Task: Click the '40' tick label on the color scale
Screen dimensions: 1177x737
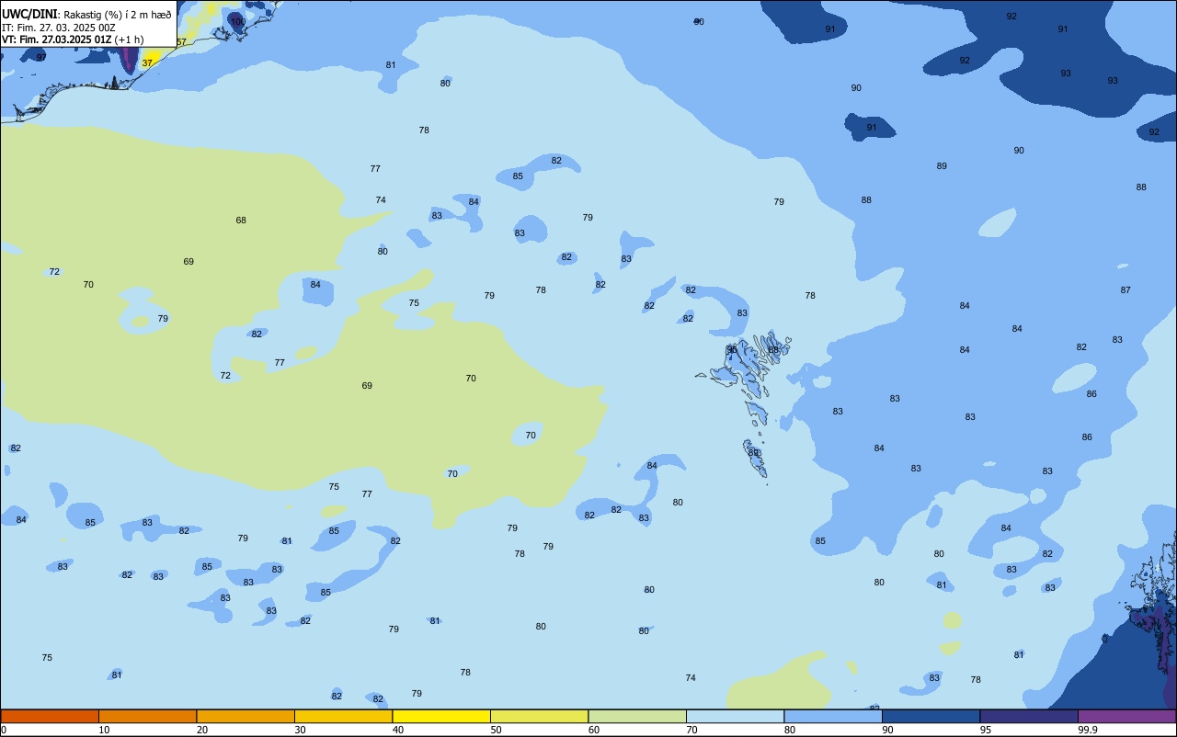Action: pyautogui.click(x=398, y=730)
